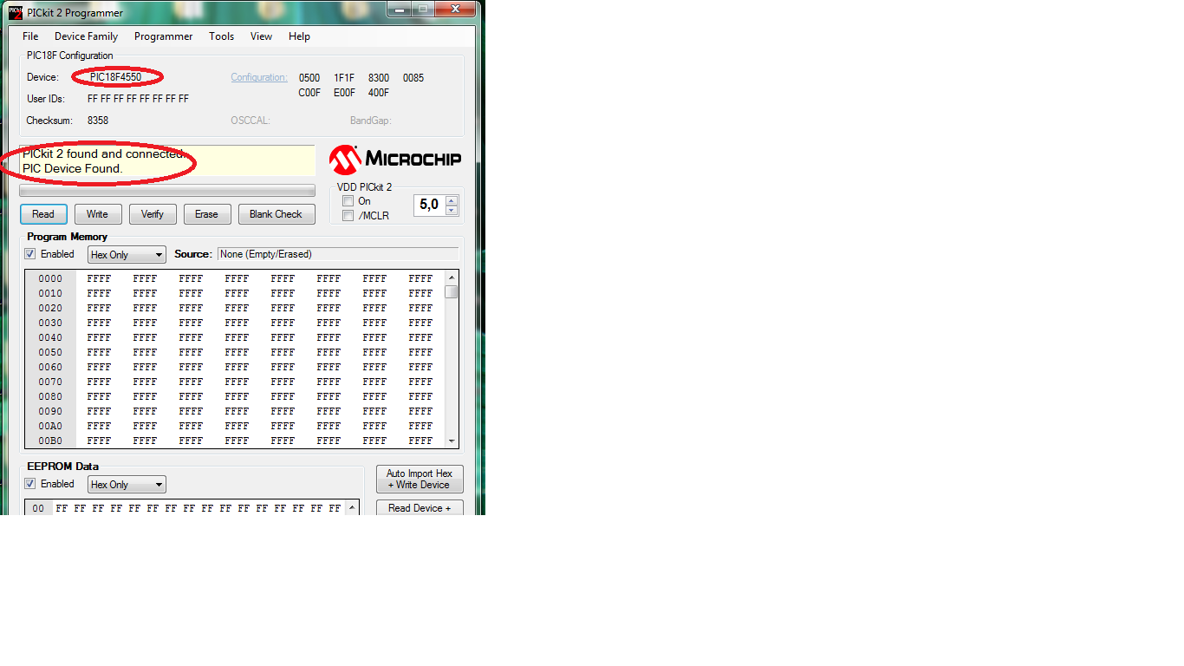This screenshot has width=1184, height=666.
Task: Click program memory address 0080
Action: (50, 396)
